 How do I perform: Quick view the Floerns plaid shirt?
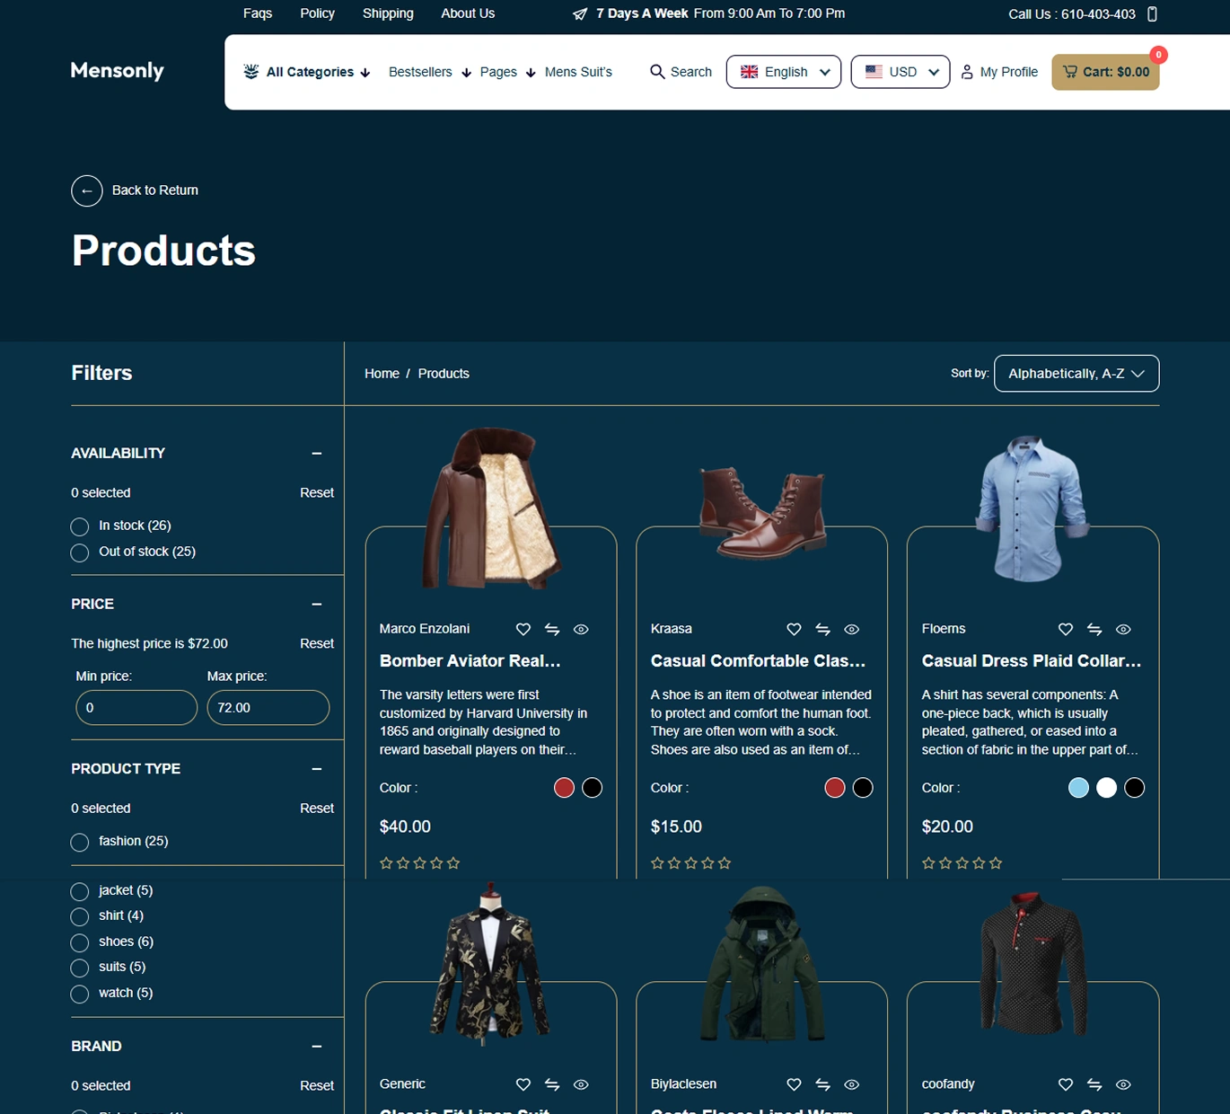point(1123,630)
